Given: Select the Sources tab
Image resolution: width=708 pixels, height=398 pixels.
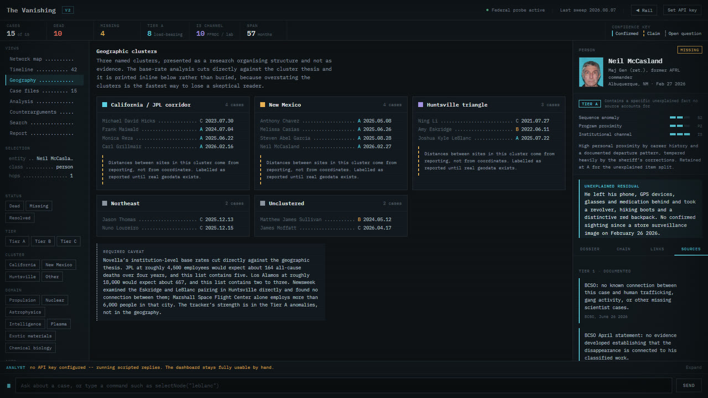Looking at the screenshot, I should 691,249.
